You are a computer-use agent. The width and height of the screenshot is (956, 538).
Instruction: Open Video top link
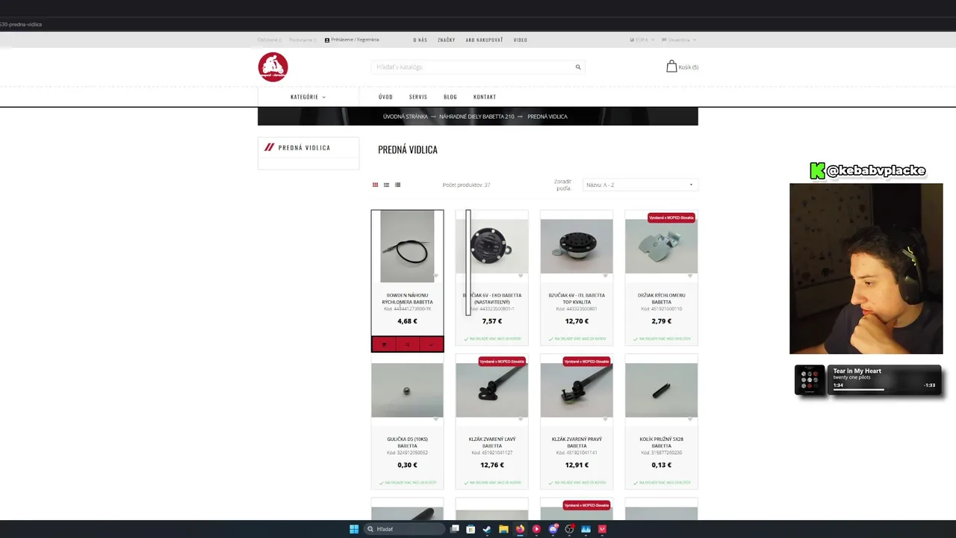(x=521, y=40)
